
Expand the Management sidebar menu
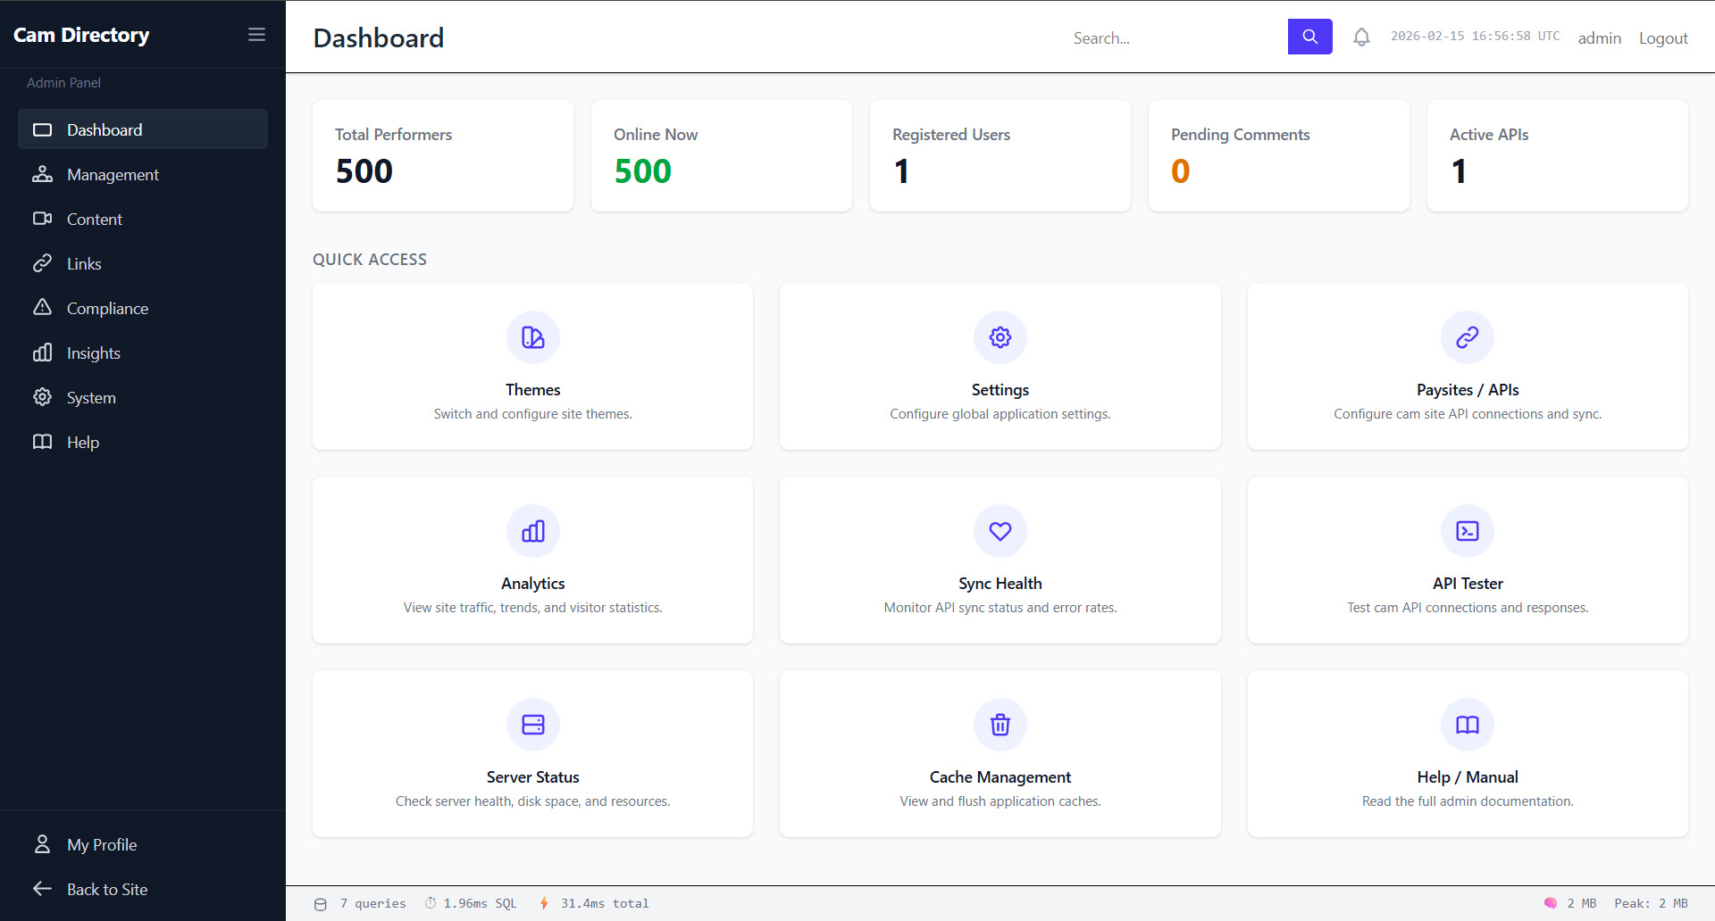pyautogui.click(x=113, y=175)
